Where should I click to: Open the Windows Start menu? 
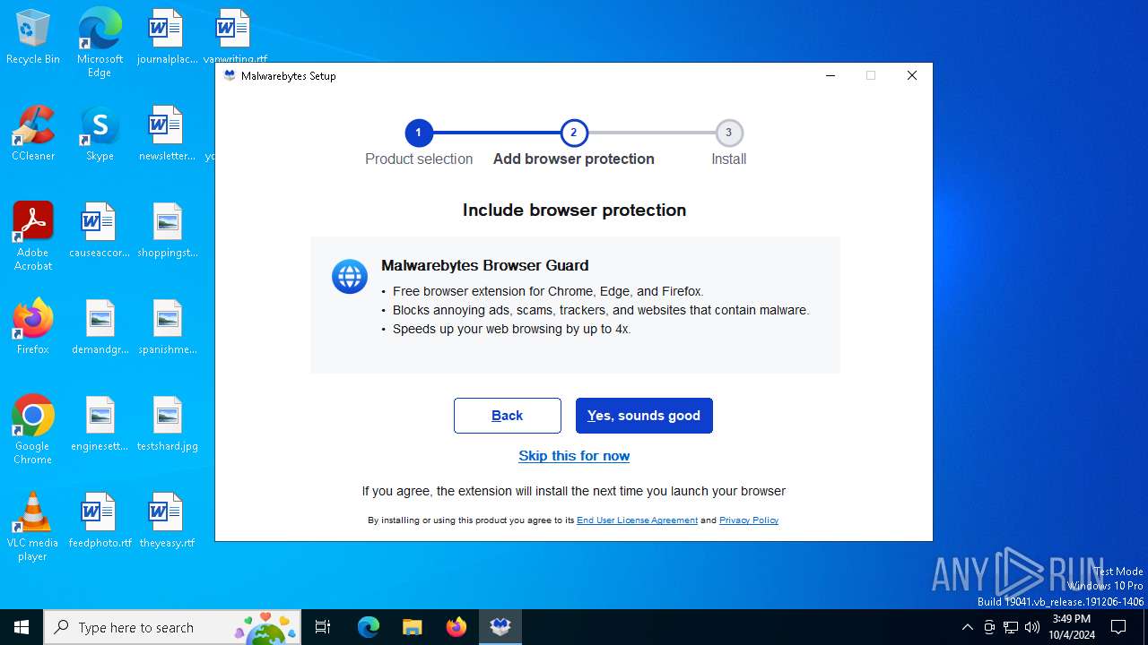(22, 627)
